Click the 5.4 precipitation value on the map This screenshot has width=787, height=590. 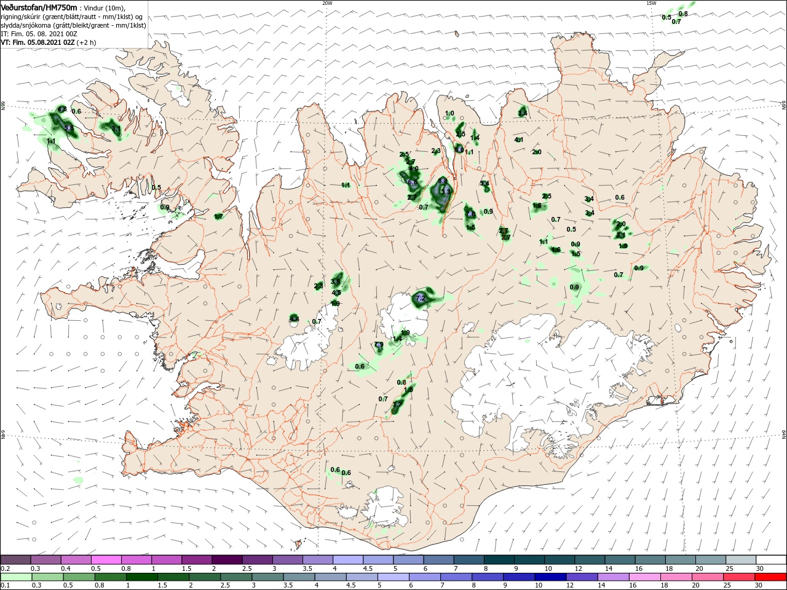click(484, 183)
